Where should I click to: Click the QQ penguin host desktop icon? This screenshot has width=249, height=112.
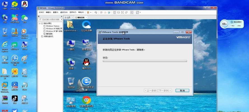(x=24, y=5)
